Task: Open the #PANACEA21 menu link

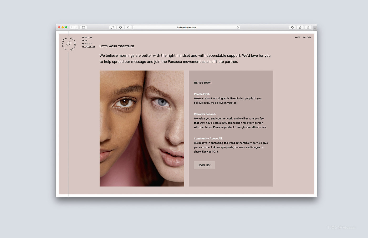Action: (88, 47)
